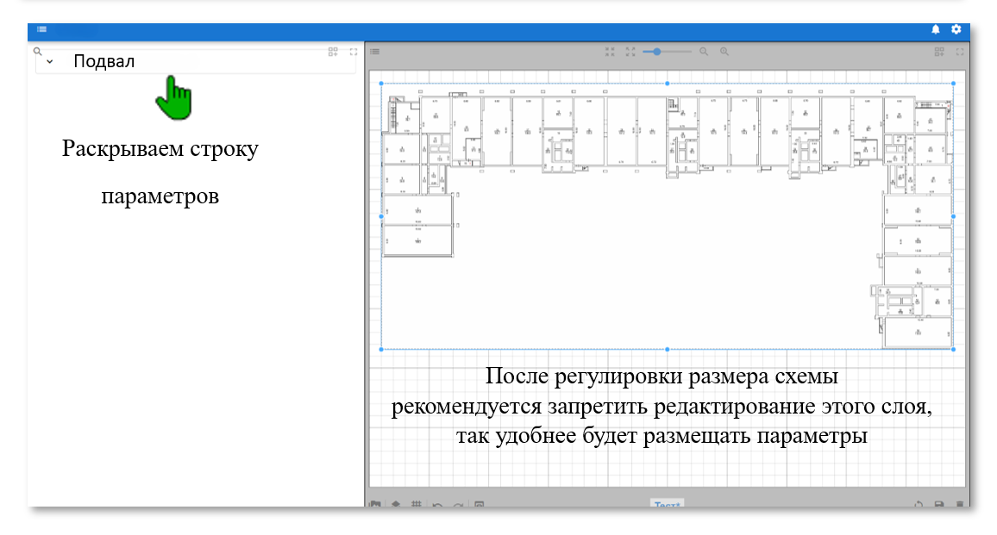Click the zoom in magnifier

click(x=724, y=52)
